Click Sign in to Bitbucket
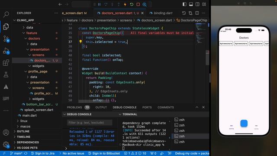The image size is (277, 156). pyautogui.click(x=104, y=153)
